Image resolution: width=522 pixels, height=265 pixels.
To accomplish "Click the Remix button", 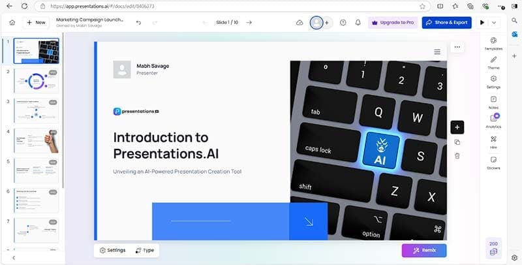I will (x=424, y=251).
